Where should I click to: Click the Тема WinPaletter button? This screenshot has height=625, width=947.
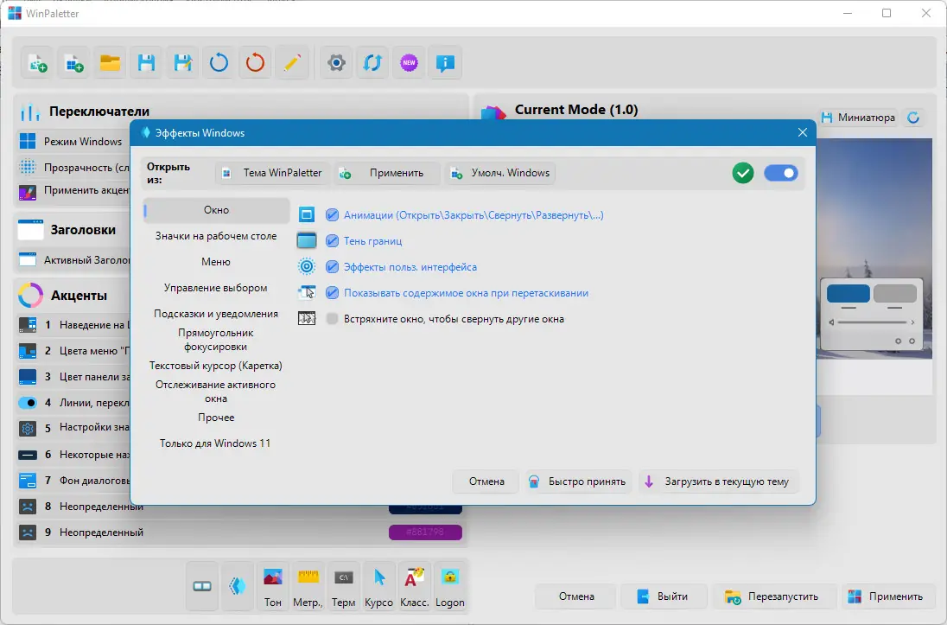(273, 173)
